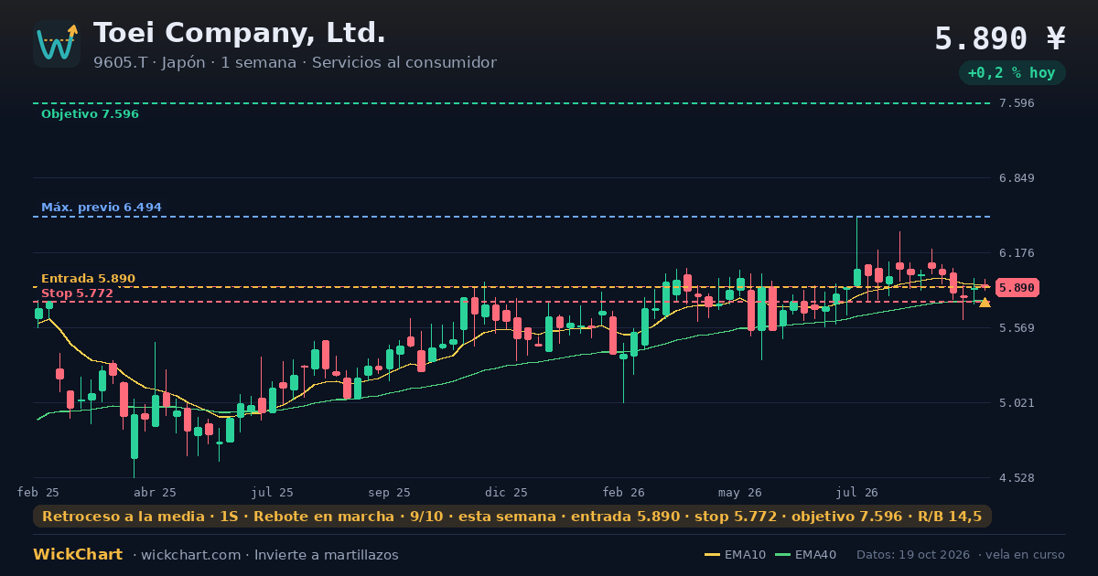Click the EMA40 legend entry
The image size is (1098, 576).
(805, 555)
